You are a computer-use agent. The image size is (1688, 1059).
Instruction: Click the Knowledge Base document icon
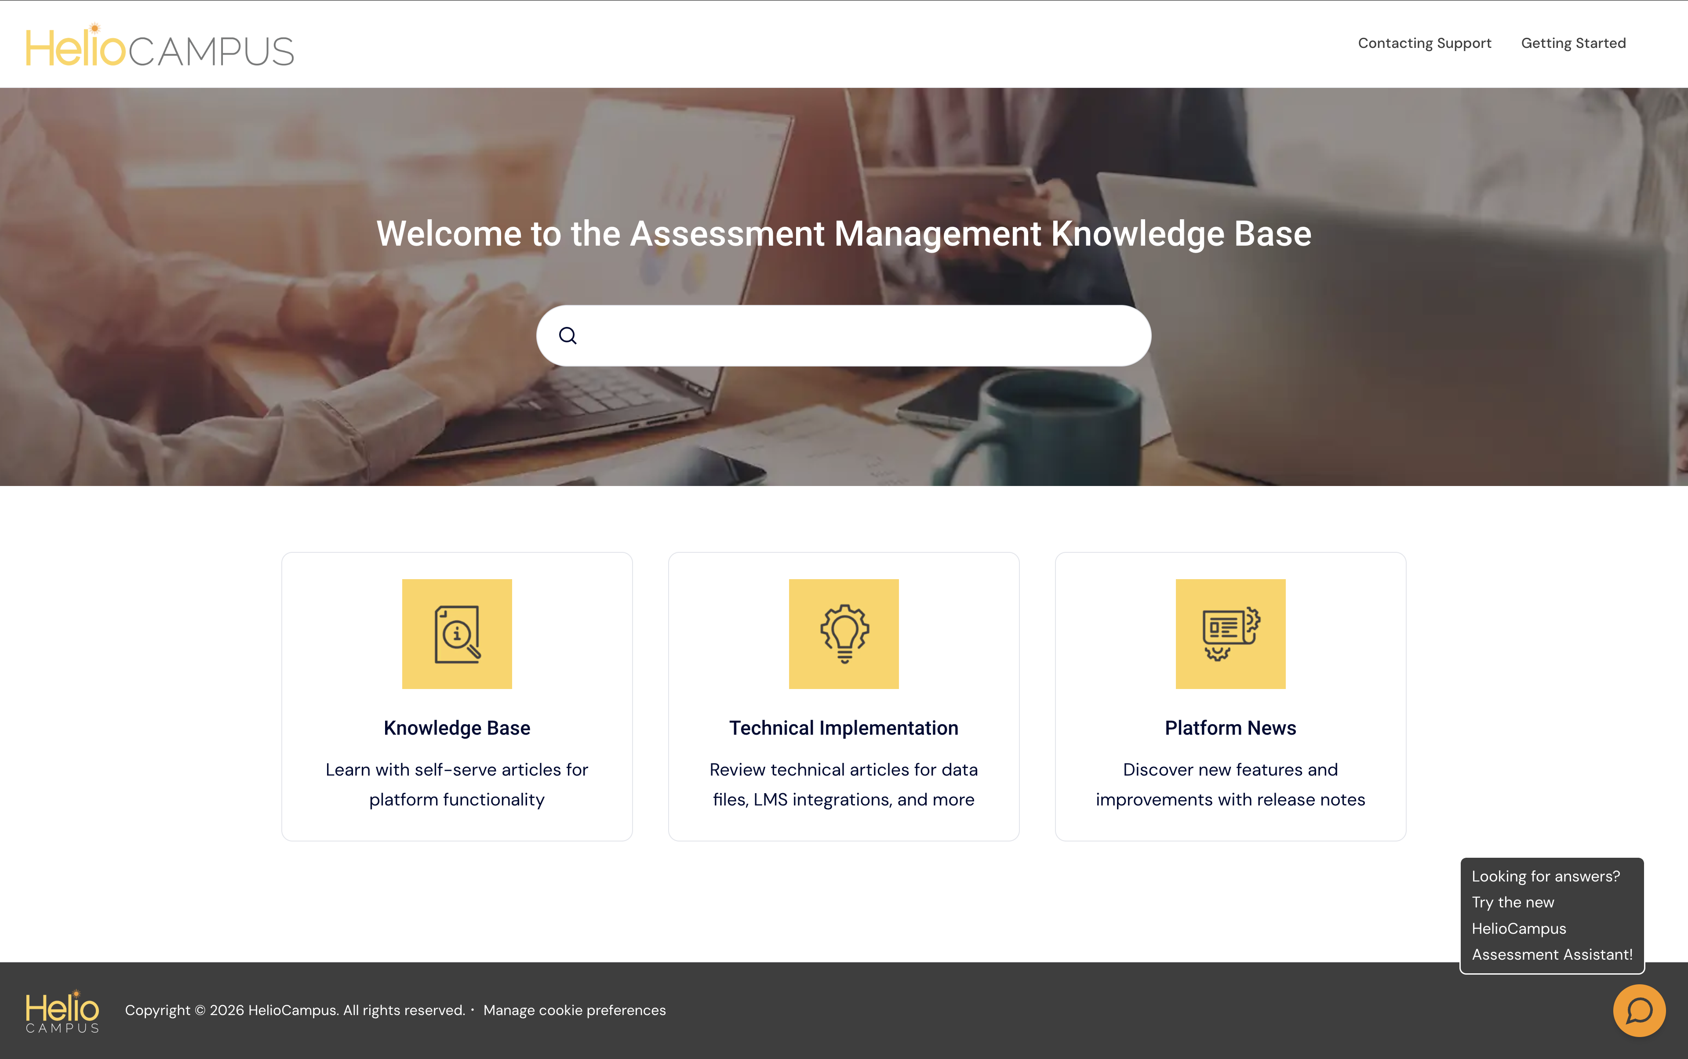pos(457,634)
